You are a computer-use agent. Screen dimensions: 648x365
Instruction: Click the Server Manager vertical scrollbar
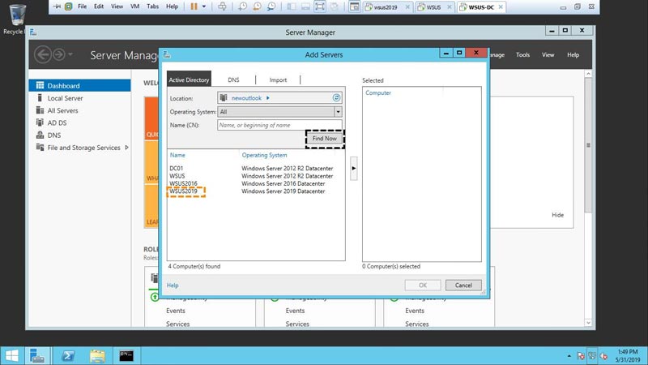point(588,145)
